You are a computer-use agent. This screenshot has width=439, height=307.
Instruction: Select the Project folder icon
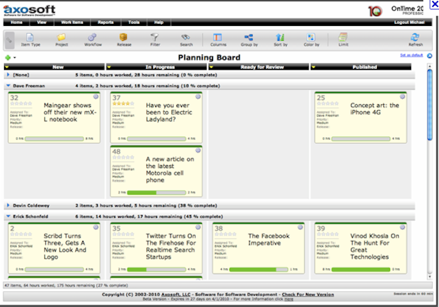click(61, 40)
